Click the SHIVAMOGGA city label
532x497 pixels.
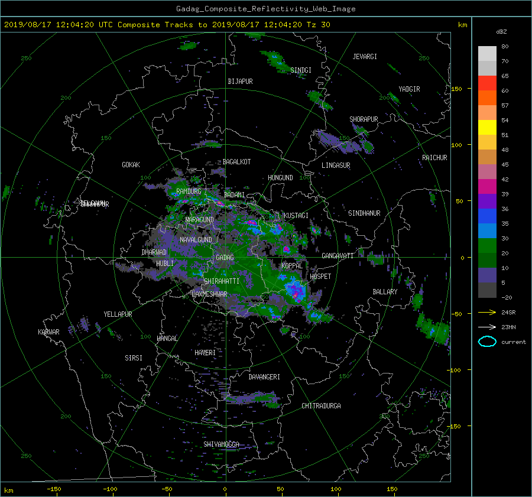coord(221,444)
